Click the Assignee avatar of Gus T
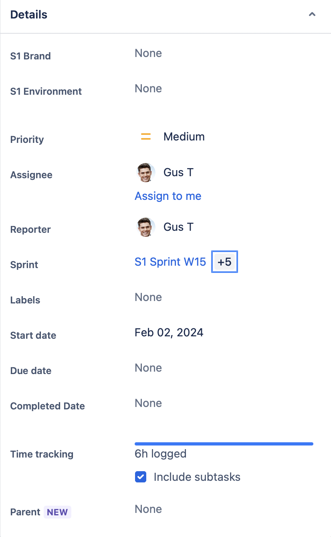 pos(145,173)
